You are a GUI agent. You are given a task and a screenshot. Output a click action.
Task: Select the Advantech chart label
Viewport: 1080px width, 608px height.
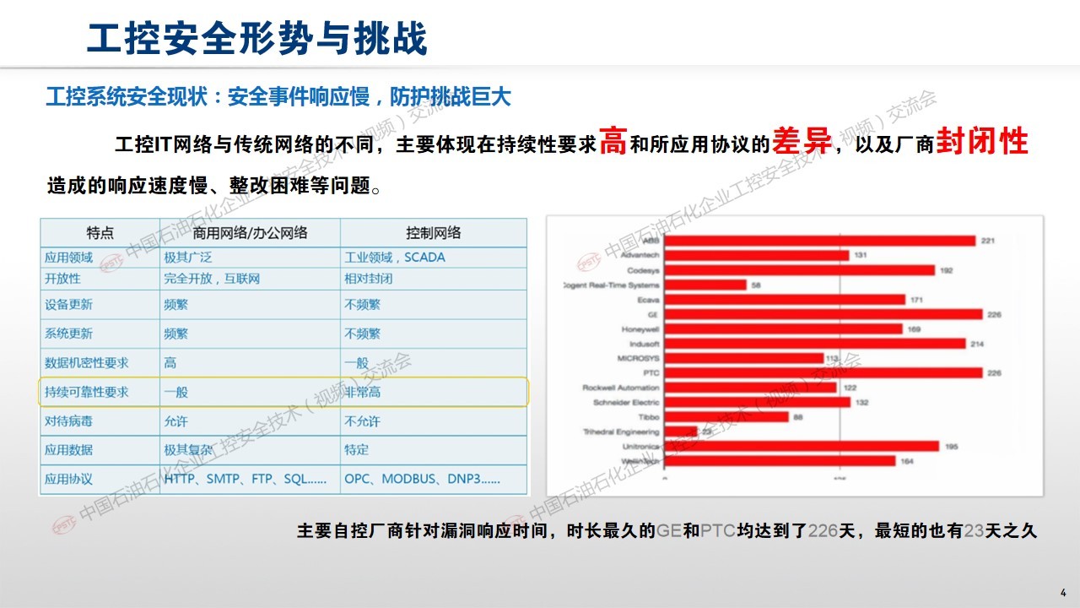(640, 255)
